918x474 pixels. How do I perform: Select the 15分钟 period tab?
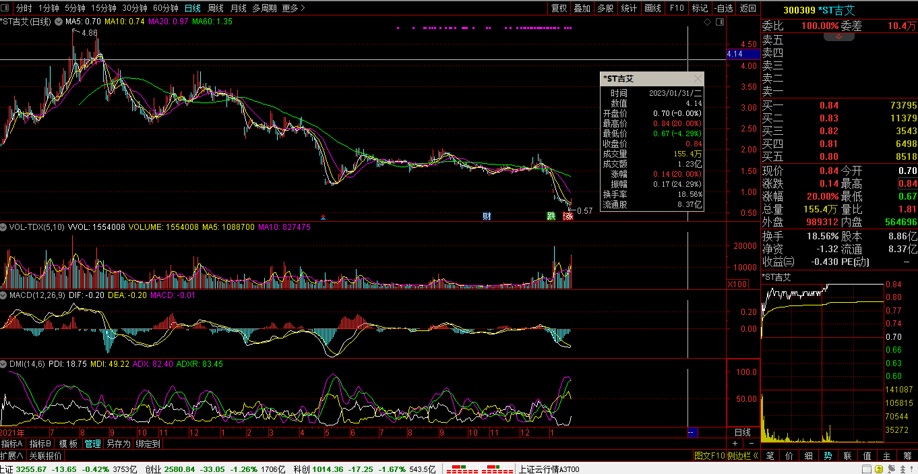point(104,8)
